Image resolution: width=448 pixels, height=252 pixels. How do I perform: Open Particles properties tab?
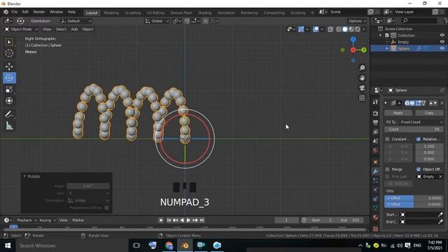point(375,181)
